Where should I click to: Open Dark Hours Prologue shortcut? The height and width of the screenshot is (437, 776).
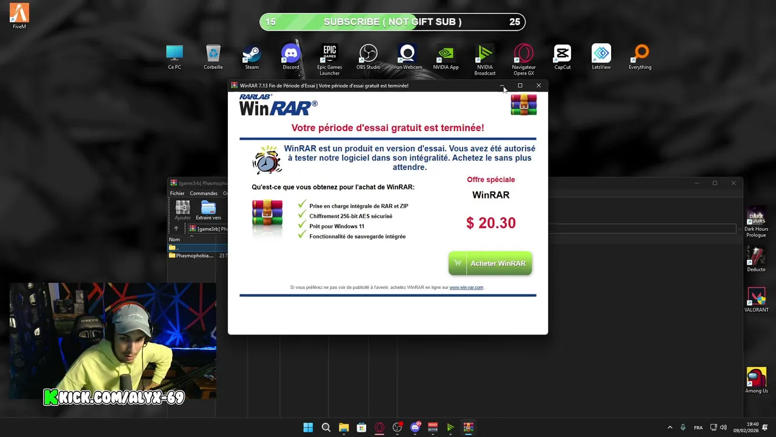(756, 222)
